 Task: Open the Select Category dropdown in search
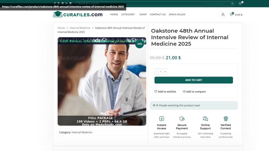click(x=216, y=3)
